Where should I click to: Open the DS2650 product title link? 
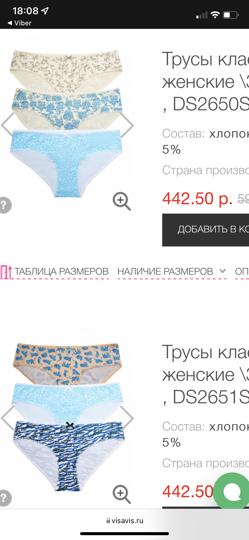206,81
